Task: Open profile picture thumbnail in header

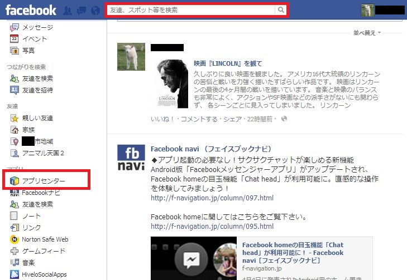Action: coord(367,11)
